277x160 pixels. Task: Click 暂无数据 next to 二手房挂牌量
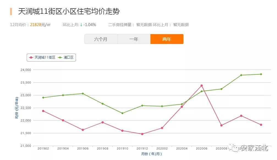point(144,24)
